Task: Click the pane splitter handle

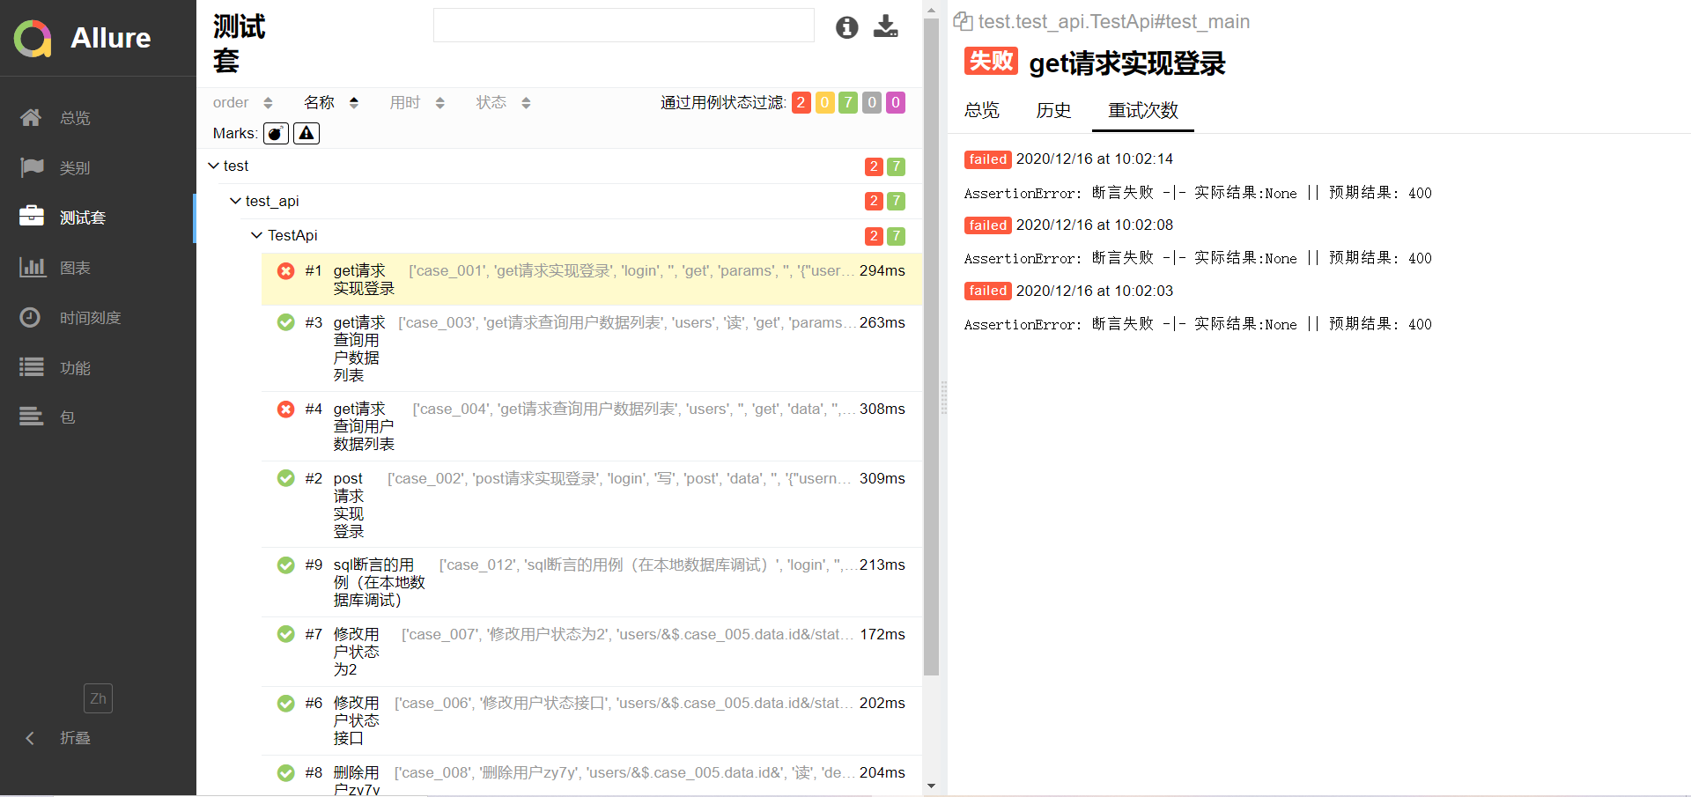Action: [944, 398]
